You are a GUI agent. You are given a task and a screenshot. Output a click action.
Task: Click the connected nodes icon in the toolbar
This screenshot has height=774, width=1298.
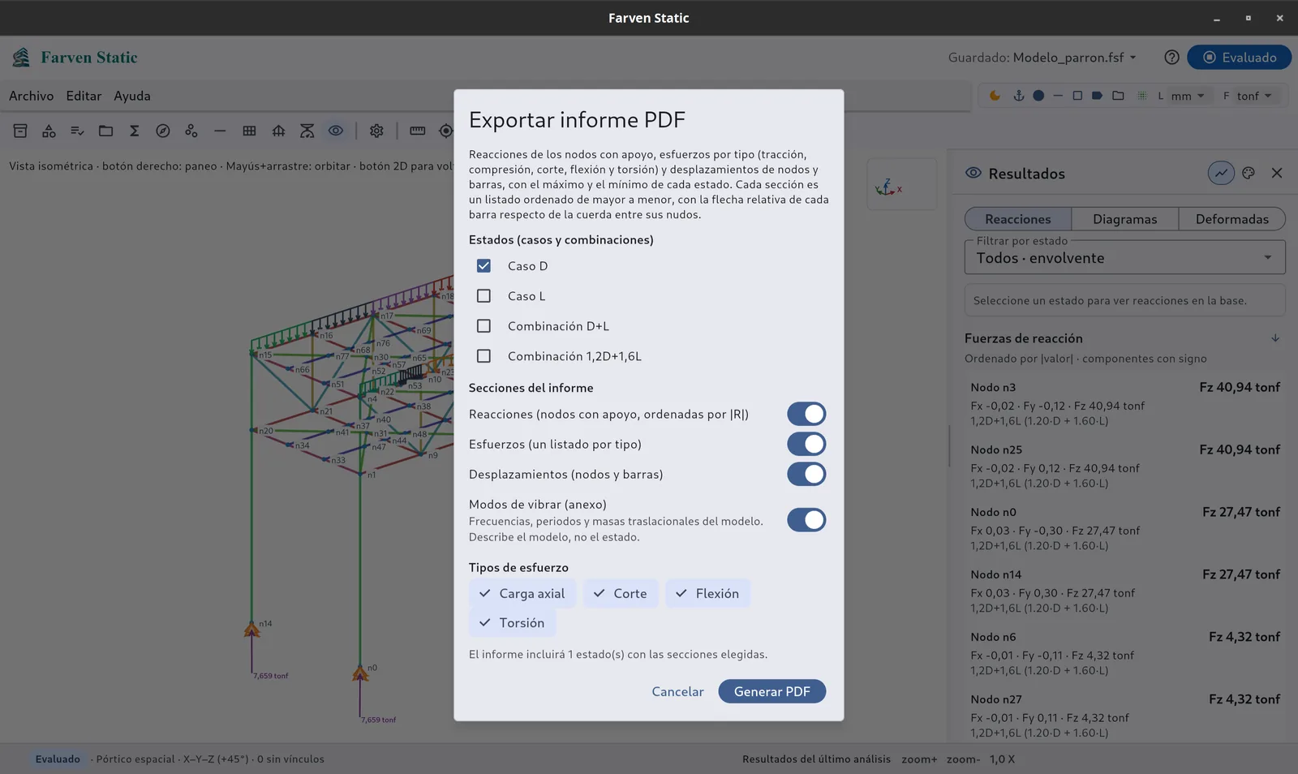coord(191,131)
